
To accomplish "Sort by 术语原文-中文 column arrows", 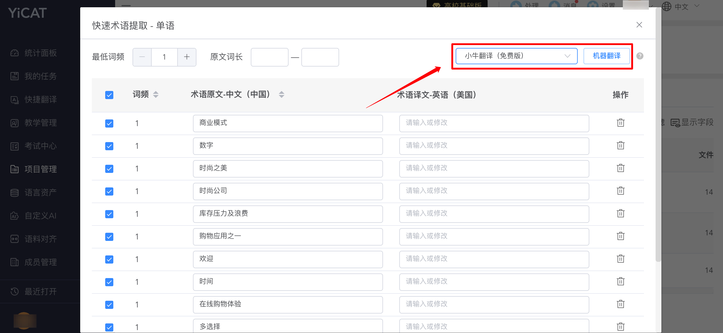I will [281, 94].
